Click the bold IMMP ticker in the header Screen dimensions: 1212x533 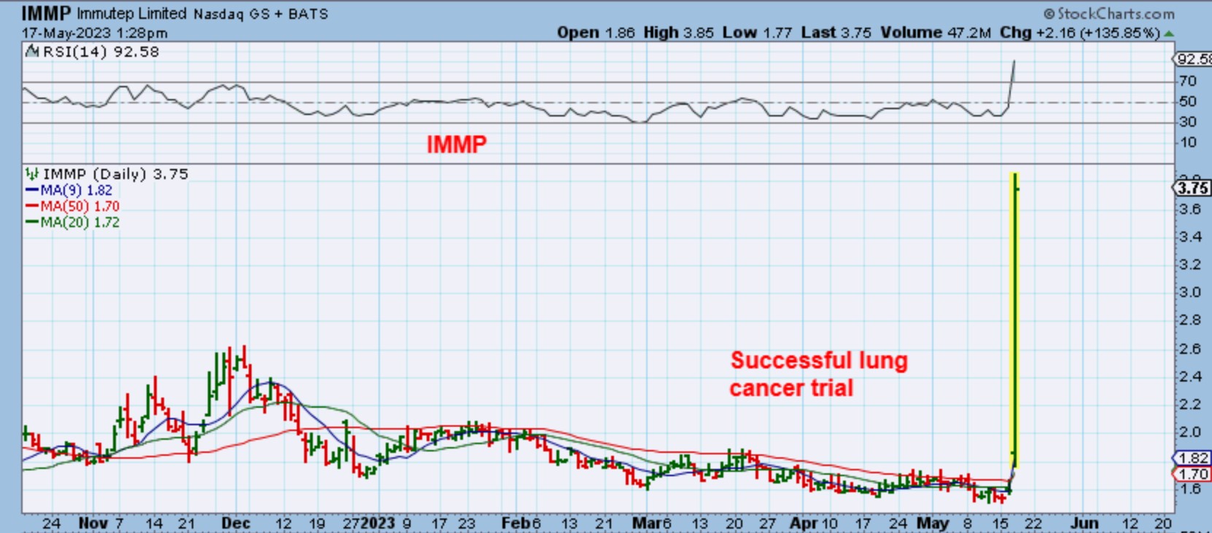coord(46,13)
